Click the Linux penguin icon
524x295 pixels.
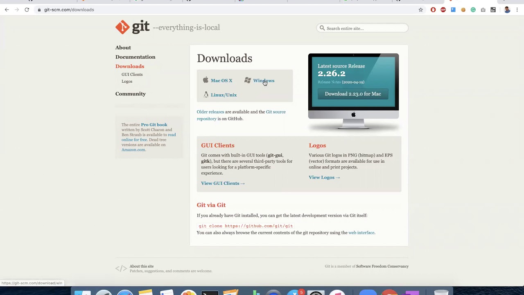coord(206,95)
